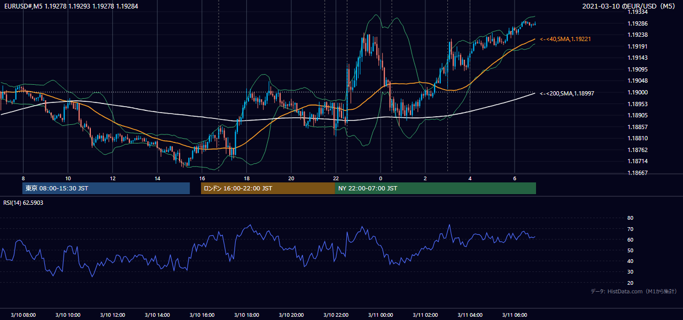This screenshot has height=320, width=683.
Task: Select the 40 SMA label 1.19221
Action: click(565, 39)
